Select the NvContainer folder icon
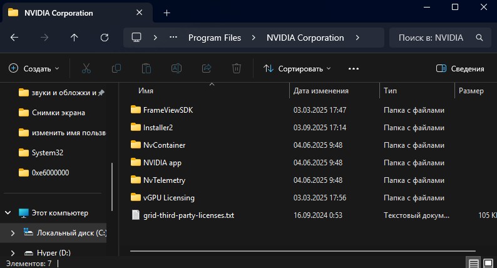 click(136, 145)
